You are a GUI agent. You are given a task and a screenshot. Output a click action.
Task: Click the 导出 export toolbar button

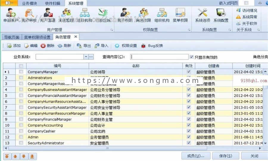pos(84,46)
